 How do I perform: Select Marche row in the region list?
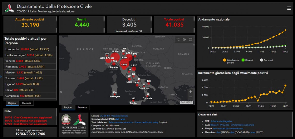pyautogui.click(x=30, y=72)
